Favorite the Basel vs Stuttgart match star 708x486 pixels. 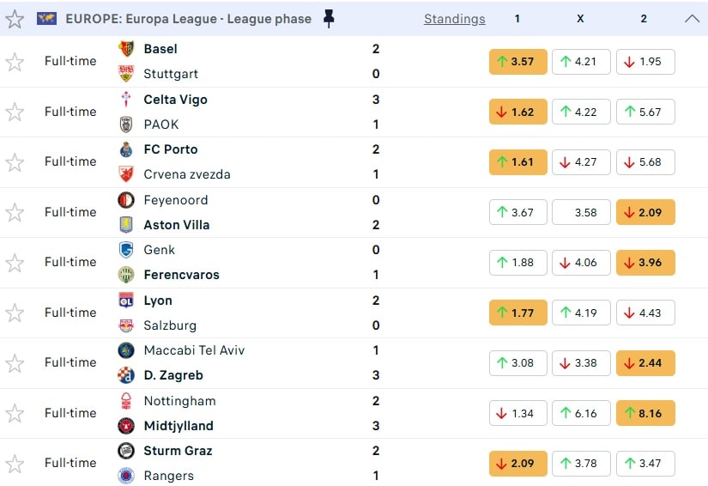15,62
